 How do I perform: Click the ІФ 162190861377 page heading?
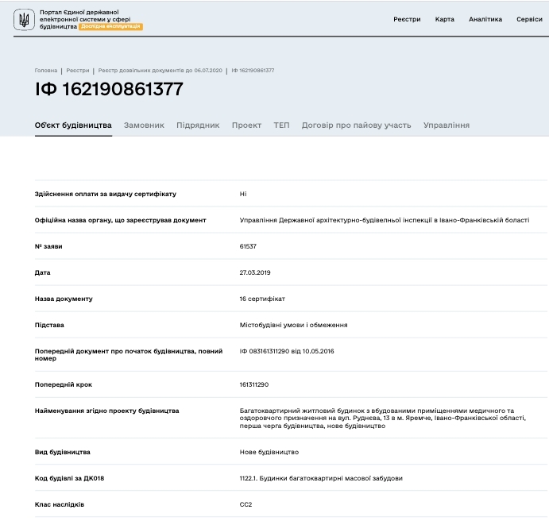[x=109, y=89]
